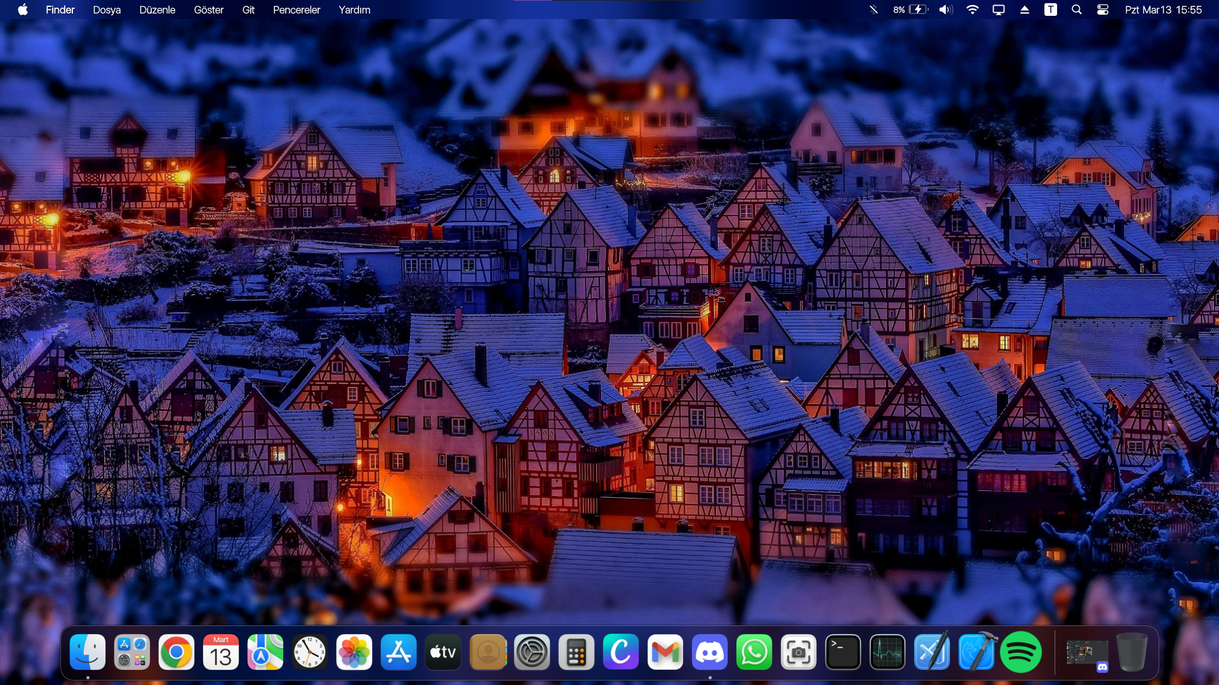Screen dimensions: 1219x685
Task: Open Discord app in the dock
Action: tap(709, 652)
